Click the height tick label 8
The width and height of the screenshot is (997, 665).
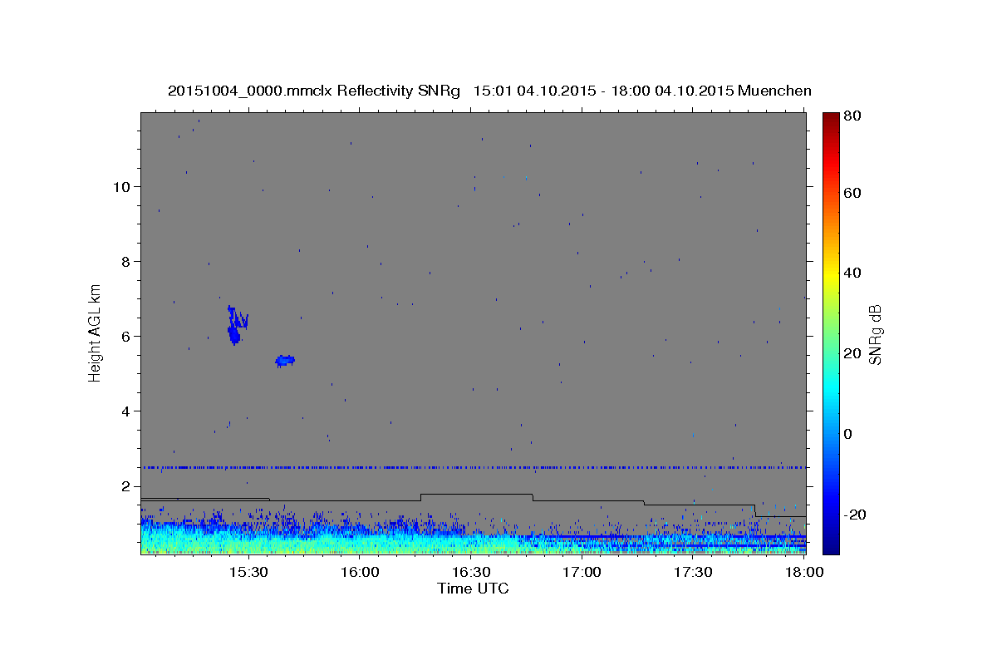tap(127, 261)
